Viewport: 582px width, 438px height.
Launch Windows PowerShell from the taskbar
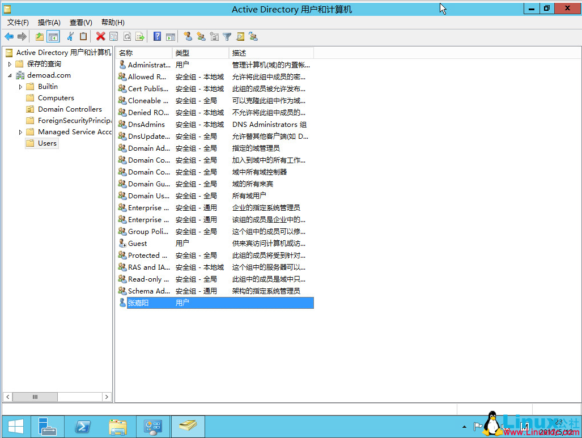pos(83,426)
